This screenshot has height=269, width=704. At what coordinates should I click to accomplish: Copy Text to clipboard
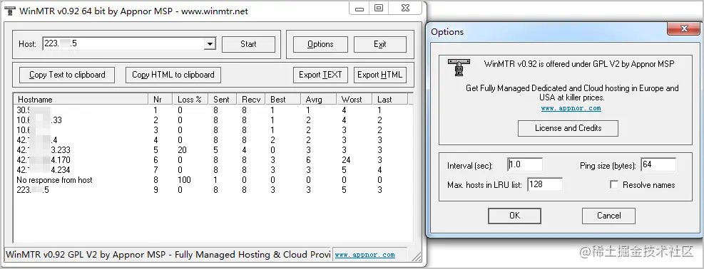click(67, 75)
